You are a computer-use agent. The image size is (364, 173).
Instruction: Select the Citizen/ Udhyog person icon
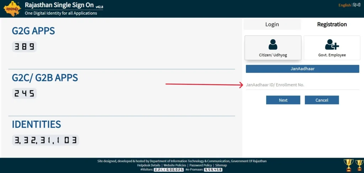[273, 44]
